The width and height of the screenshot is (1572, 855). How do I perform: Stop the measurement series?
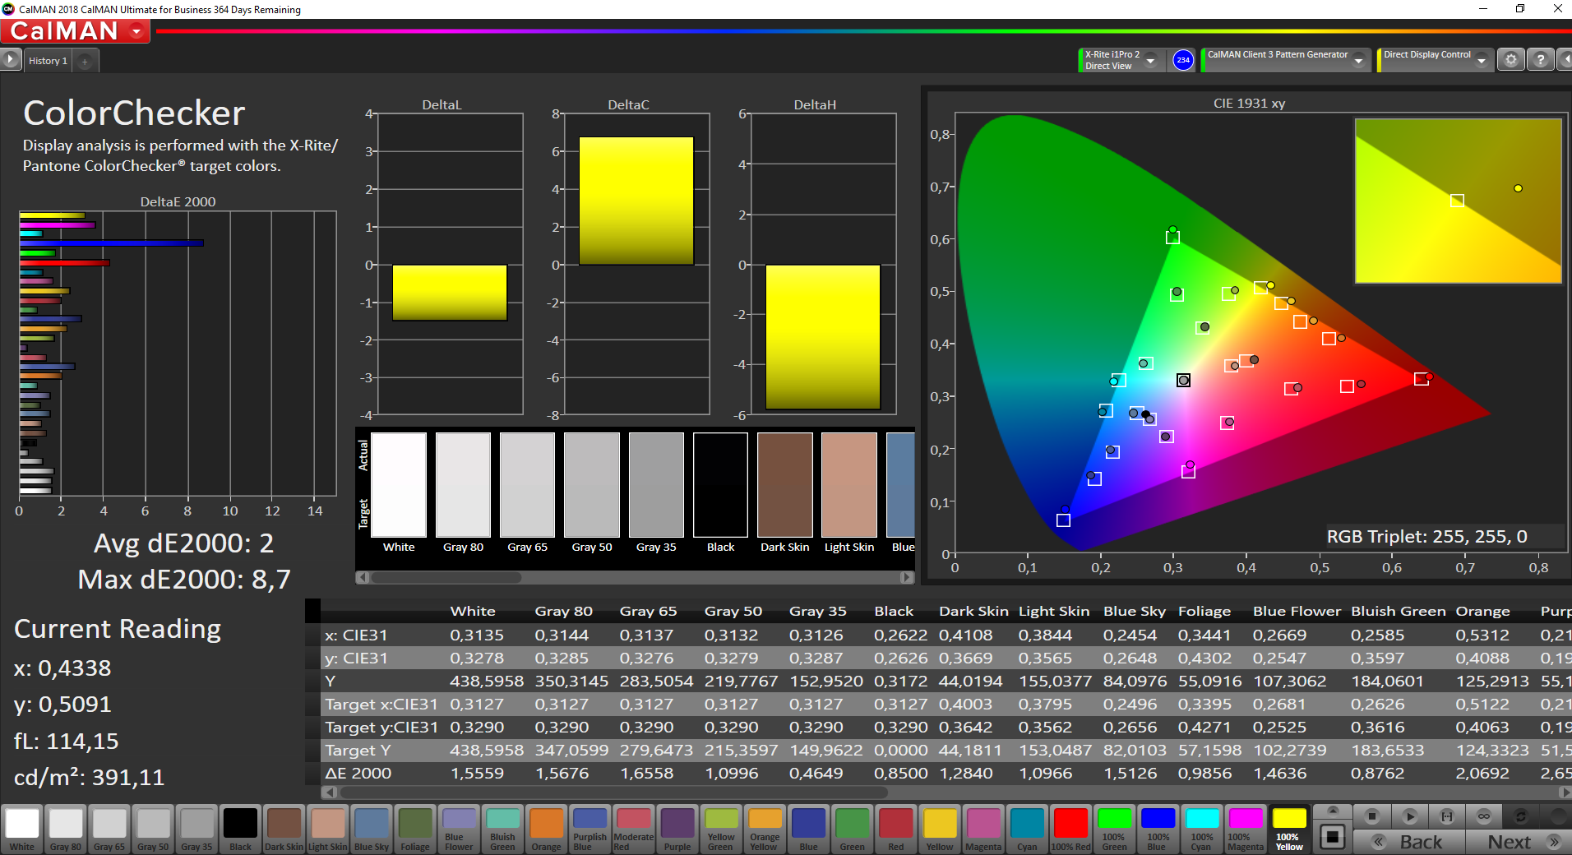point(1371,816)
